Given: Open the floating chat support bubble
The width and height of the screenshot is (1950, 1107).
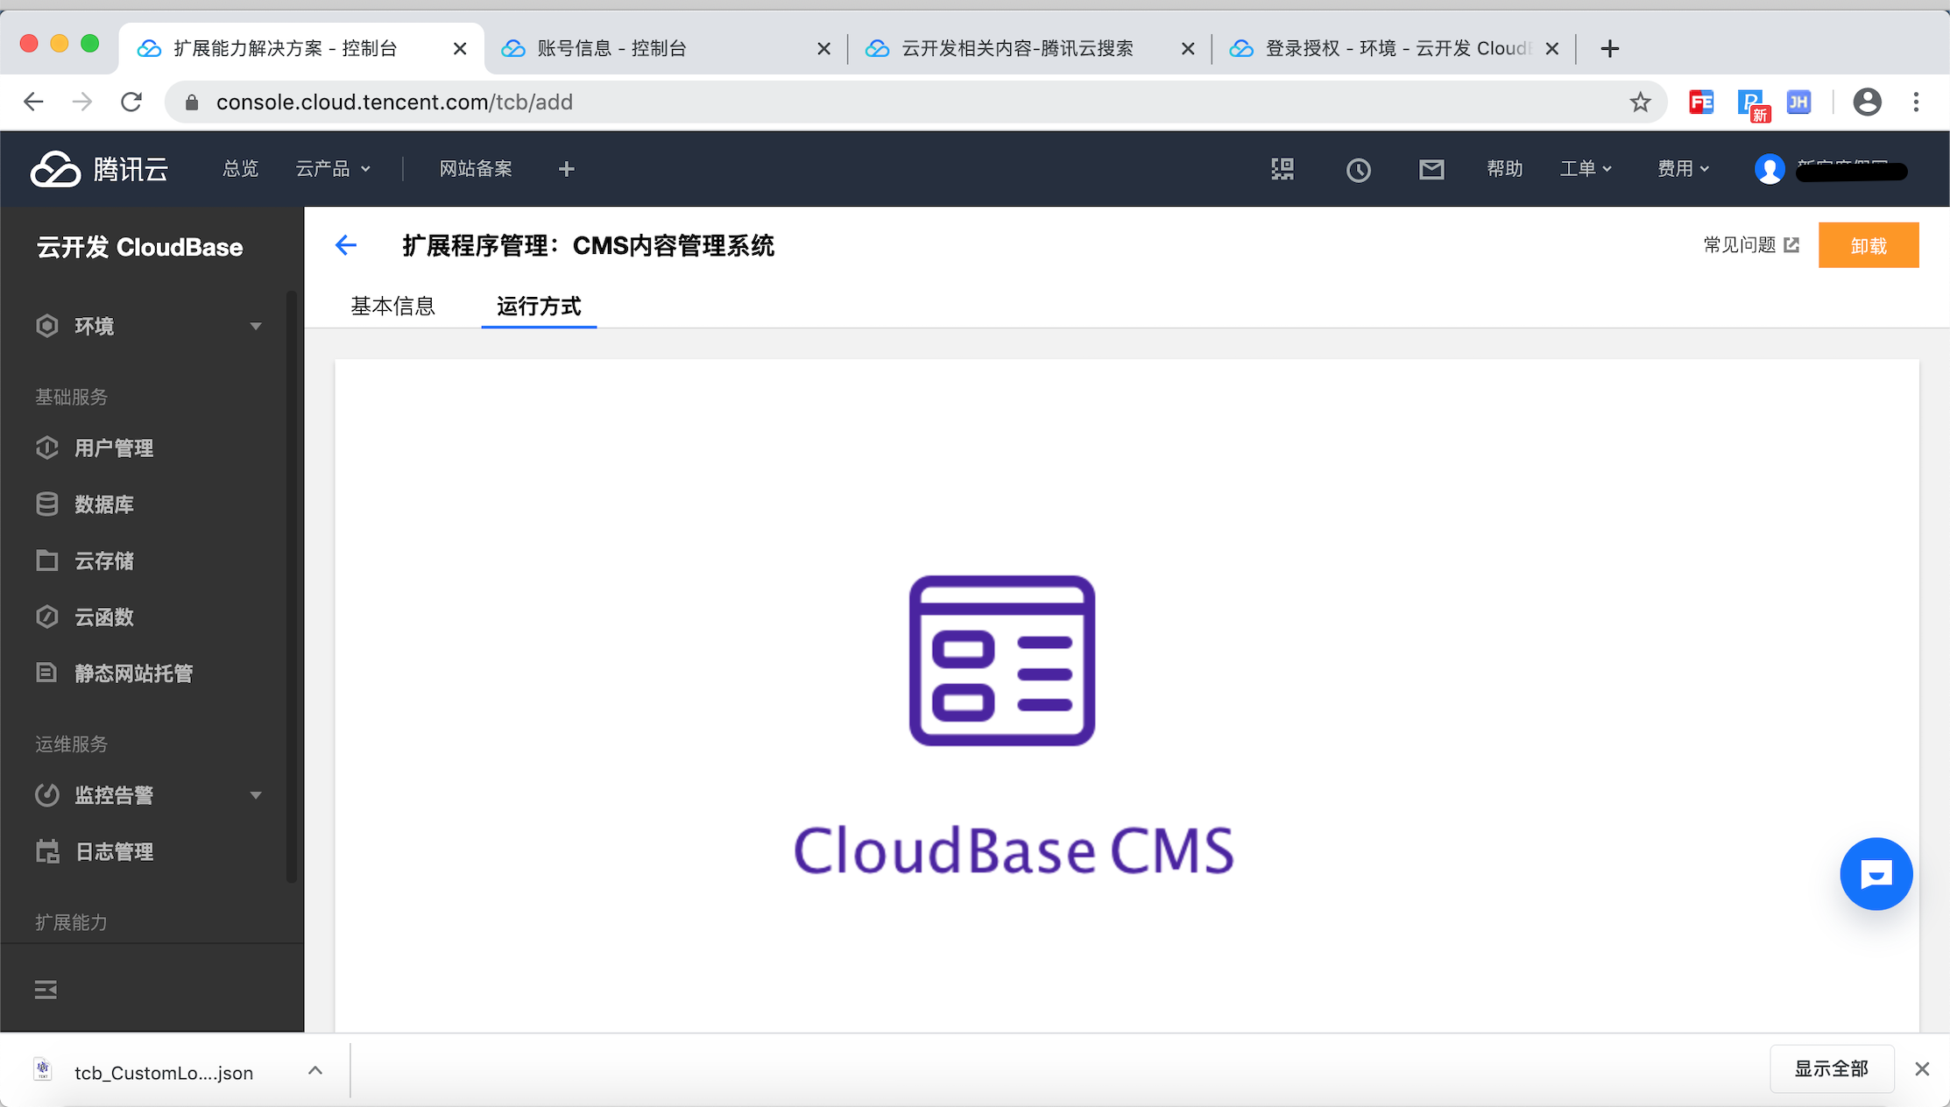Looking at the screenshot, I should coord(1876,874).
